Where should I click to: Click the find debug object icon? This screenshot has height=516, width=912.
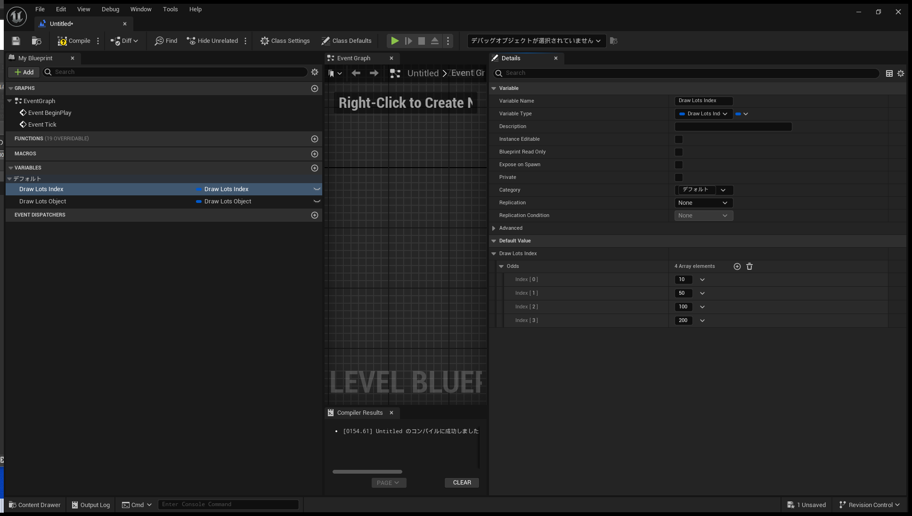coord(613,41)
